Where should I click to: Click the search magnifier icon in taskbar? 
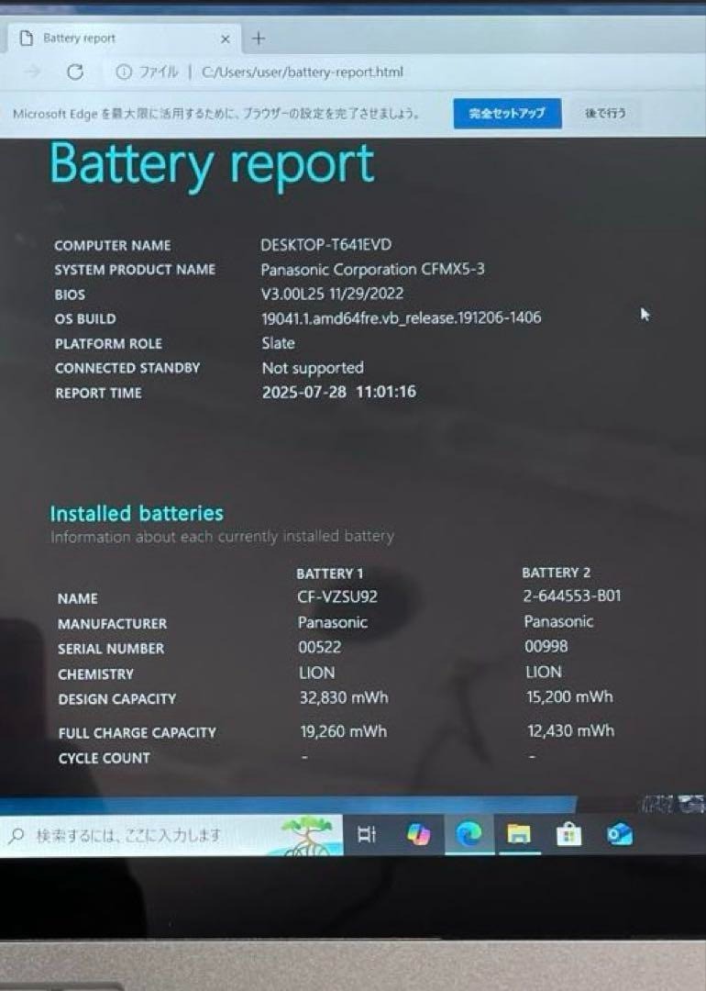17,836
